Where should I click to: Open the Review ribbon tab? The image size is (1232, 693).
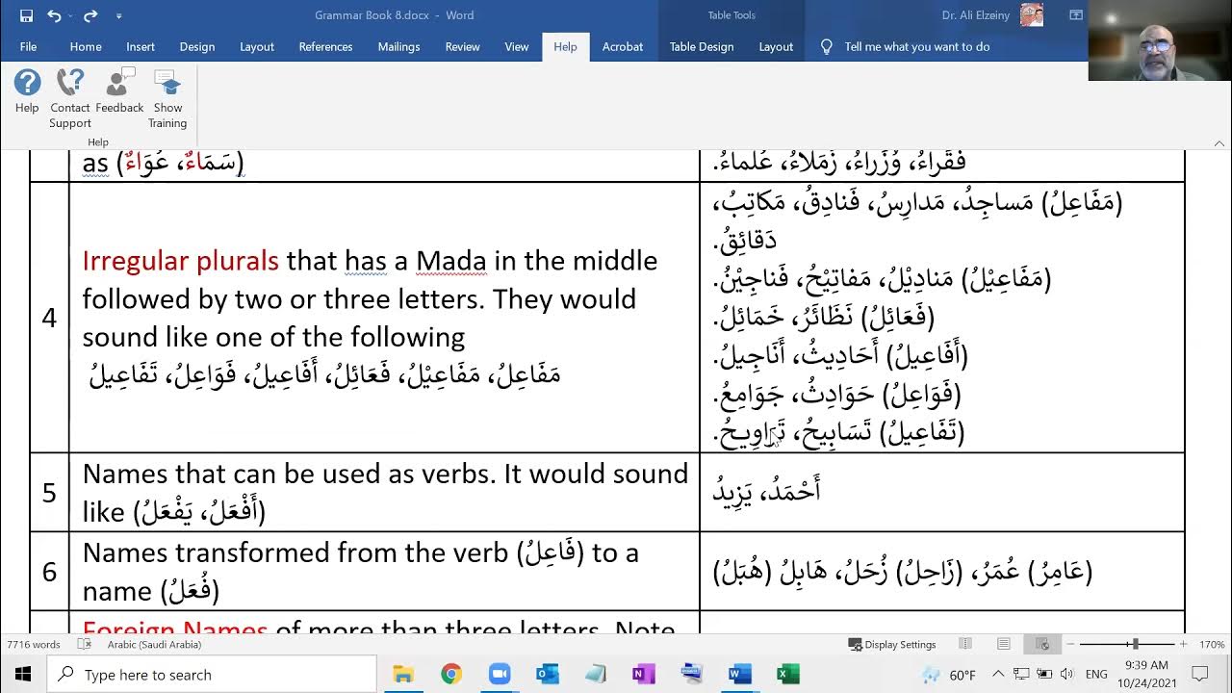point(462,46)
